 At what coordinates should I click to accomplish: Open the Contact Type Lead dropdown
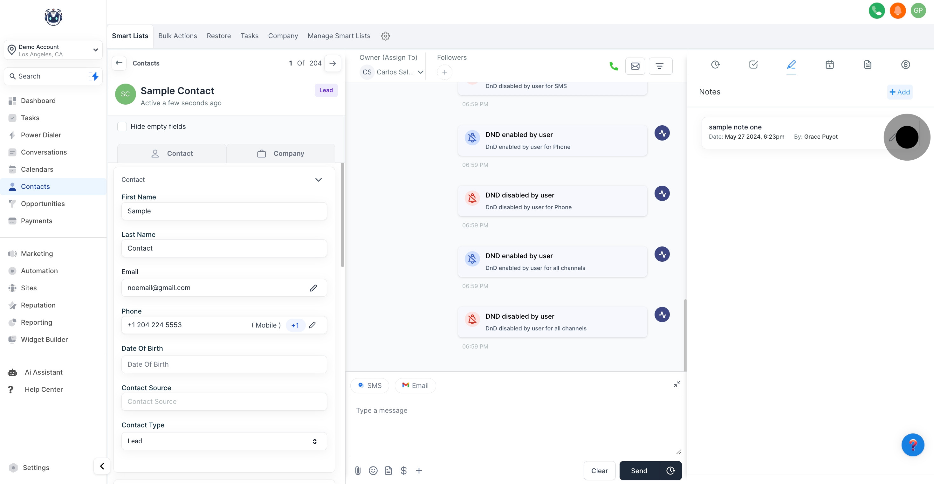point(224,441)
